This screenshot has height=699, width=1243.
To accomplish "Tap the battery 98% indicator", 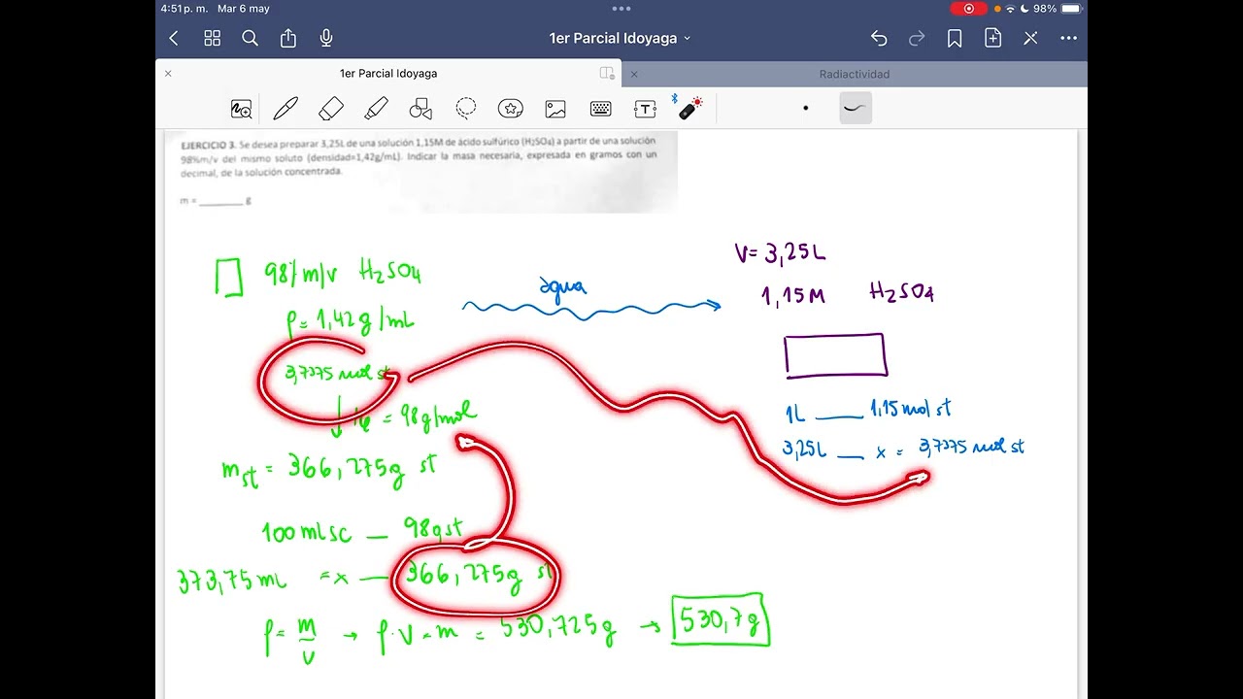I will (1058, 9).
